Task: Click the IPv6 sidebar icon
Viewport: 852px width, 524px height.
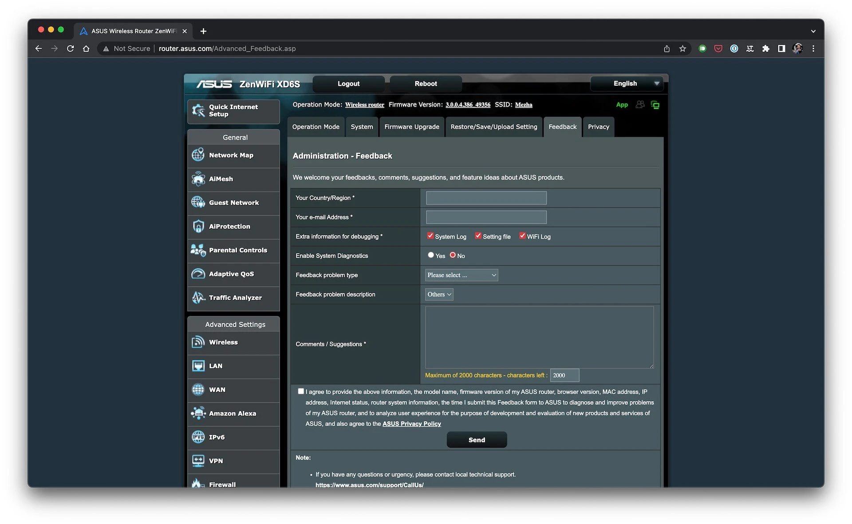Action: tap(198, 437)
